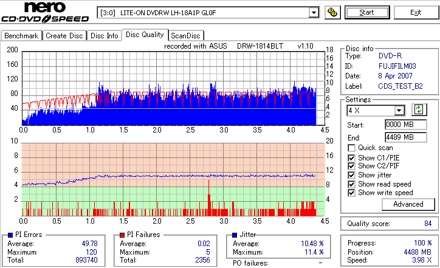This screenshot has height=268, width=440.
Task: Click the refresh speed settings icon
Action: (x=419, y=110)
